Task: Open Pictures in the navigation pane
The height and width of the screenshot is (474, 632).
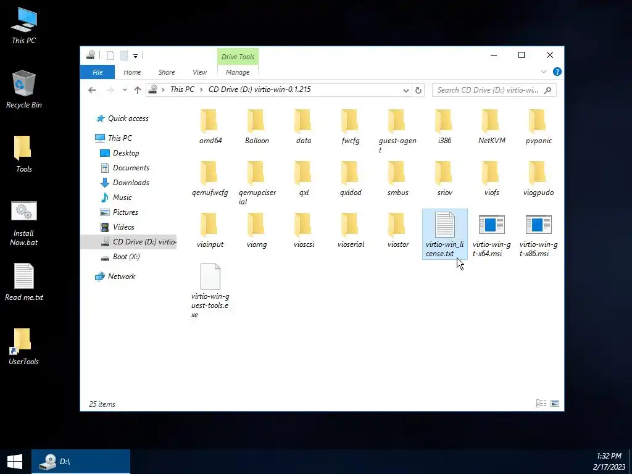Action: tap(119, 212)
